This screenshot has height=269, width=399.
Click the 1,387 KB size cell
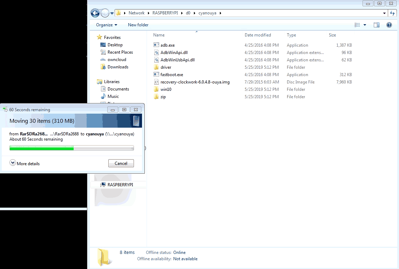(x=344, y=45)
